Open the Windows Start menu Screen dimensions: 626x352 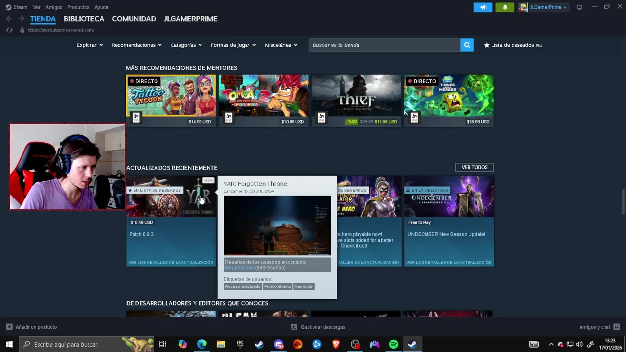tap(9, 344)
